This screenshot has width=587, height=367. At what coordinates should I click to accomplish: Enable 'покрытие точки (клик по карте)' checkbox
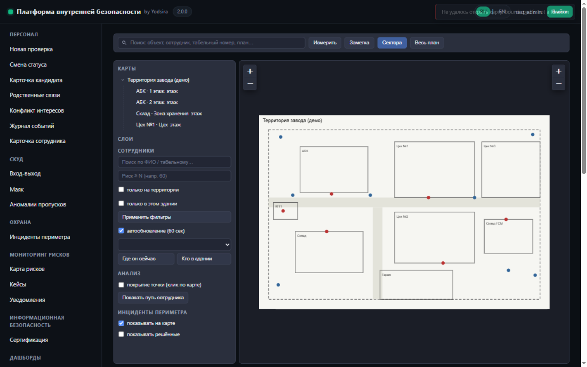click(x=121, y=285)
